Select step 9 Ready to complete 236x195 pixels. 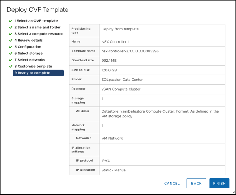click(38, 73)
